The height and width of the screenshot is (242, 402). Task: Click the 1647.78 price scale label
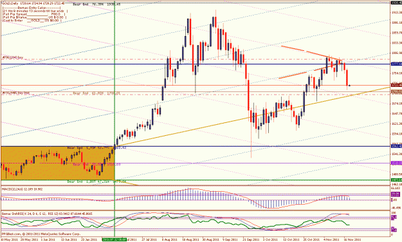click(x=397, y=113)
